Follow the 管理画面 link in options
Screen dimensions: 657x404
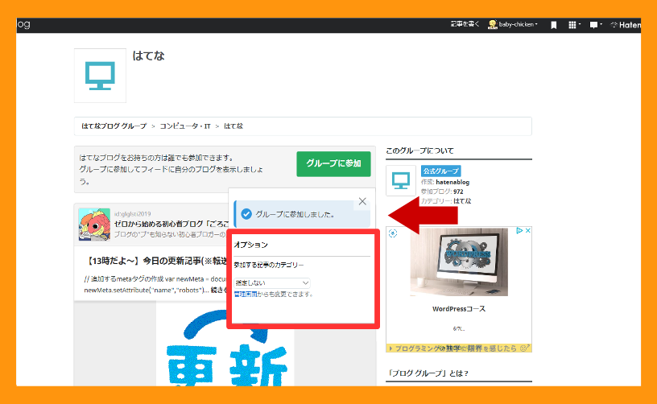[246, 295]
